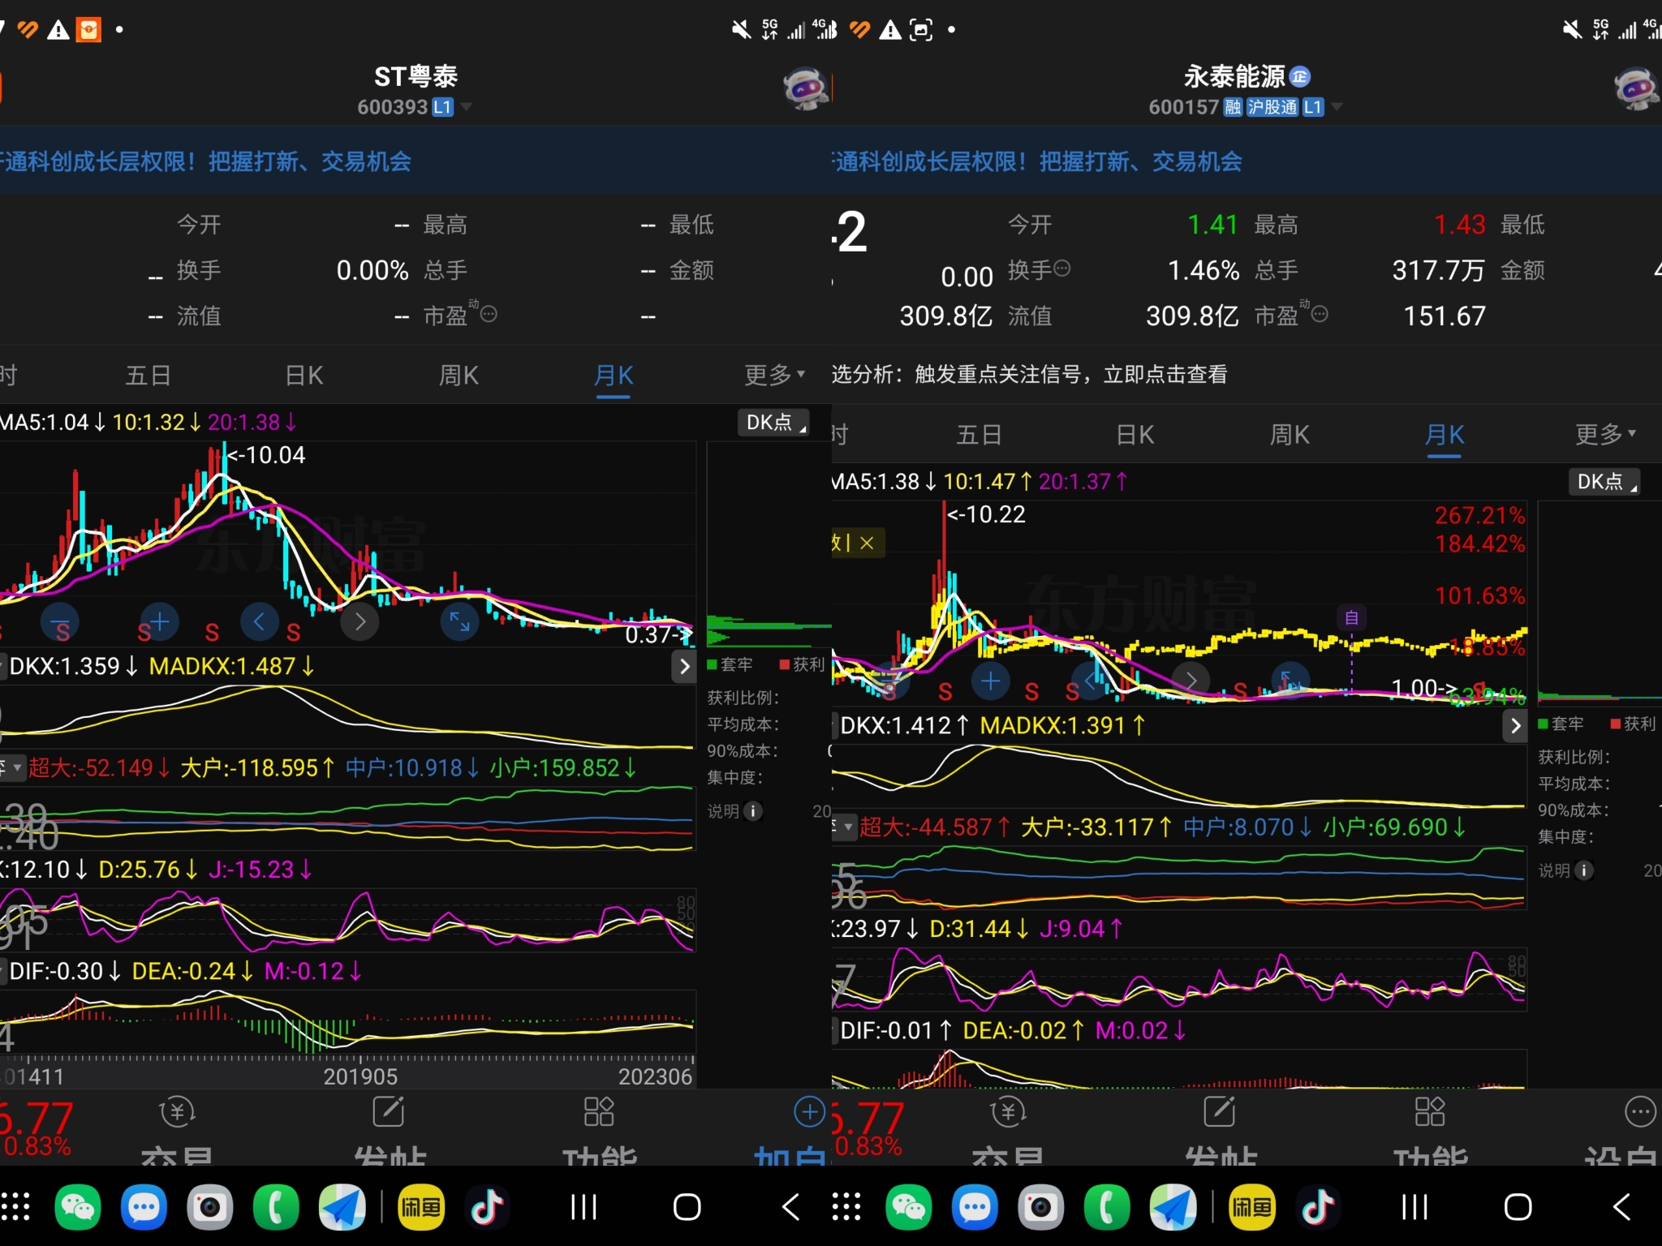
Task: Close the yellow tag with X in 永泰能源 chart
Action: click(x=867, y=543)
